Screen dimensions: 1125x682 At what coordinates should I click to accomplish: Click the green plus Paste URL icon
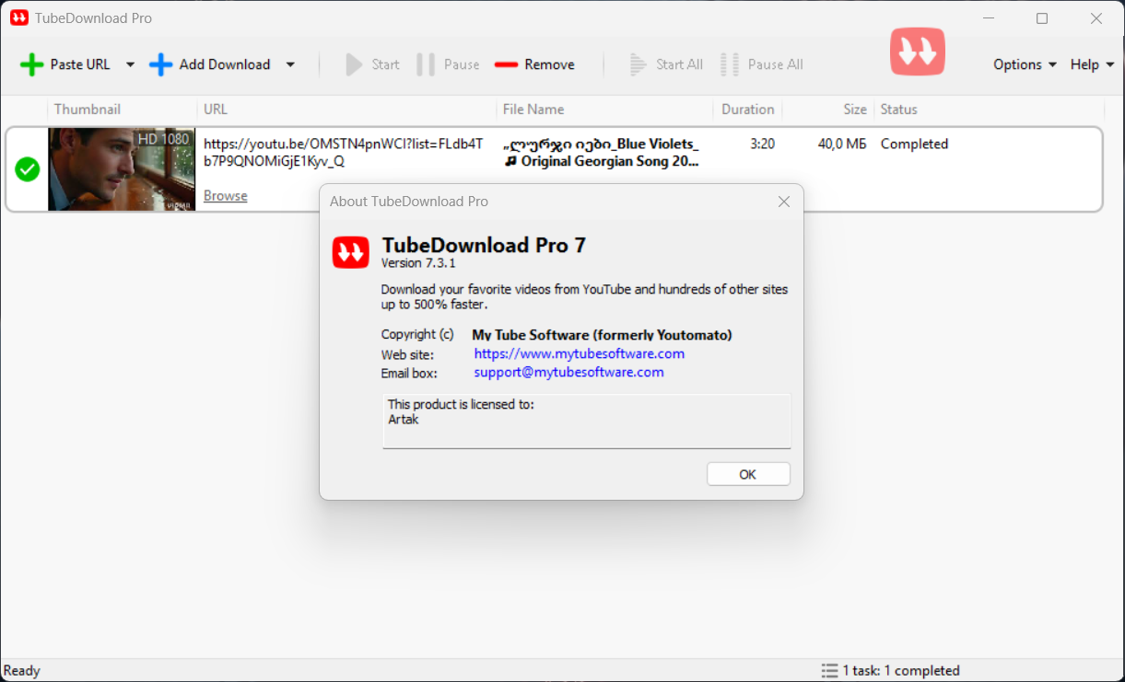(31, 64)
